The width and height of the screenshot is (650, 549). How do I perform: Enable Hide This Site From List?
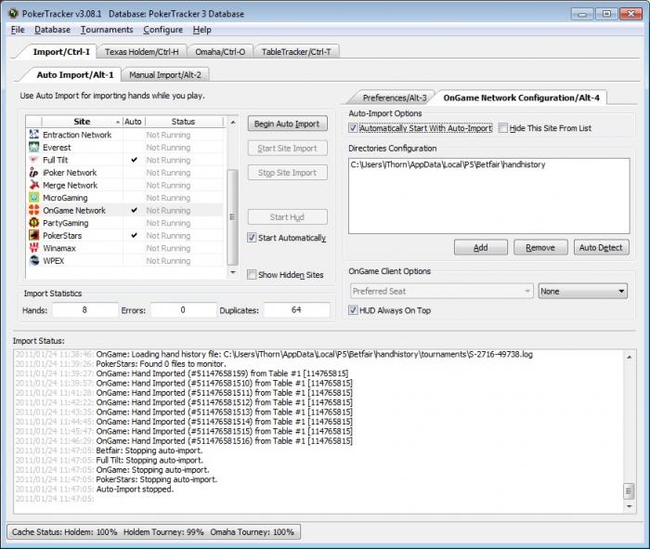point(503,128)
